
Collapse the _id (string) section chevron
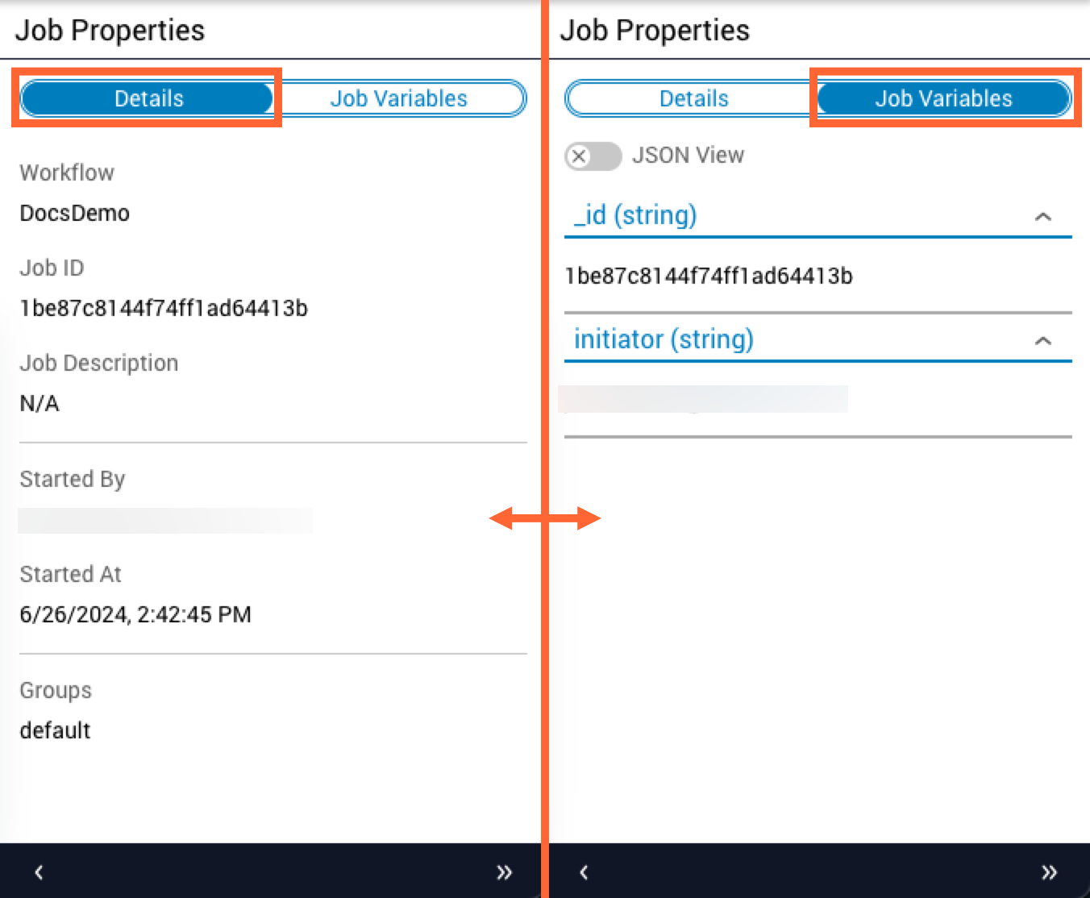tap(1042, 216)
